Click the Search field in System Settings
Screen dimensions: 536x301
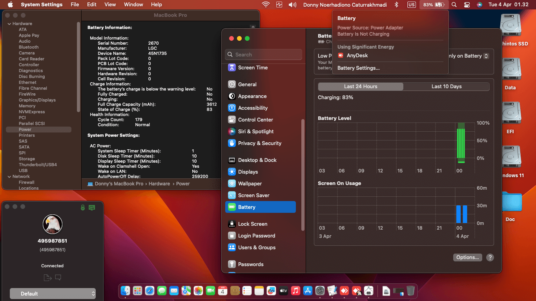tap(264, 54)
